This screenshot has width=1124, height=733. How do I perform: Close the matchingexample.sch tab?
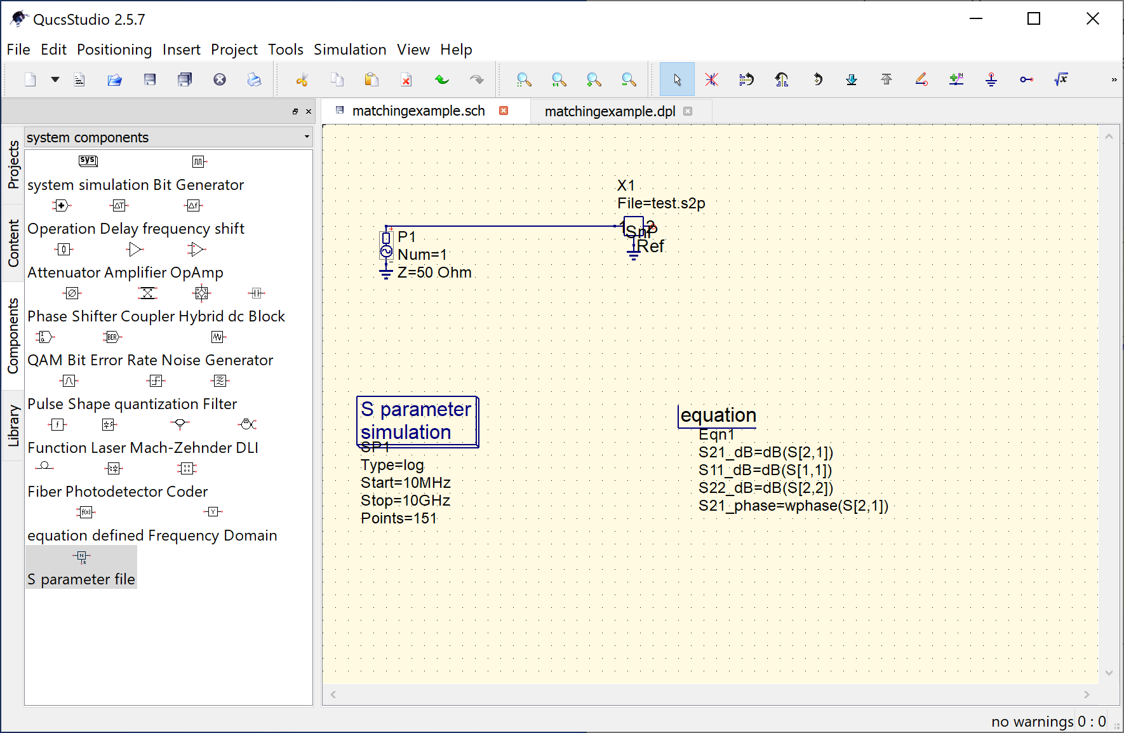click(x=504, y=111)
